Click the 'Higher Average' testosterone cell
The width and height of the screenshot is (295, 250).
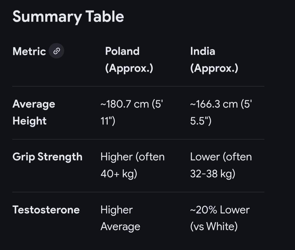tap(120, 218)
